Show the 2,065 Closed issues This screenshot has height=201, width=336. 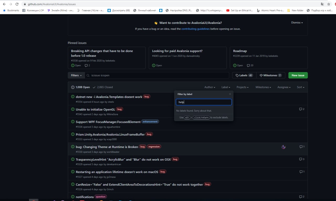[x=103, y=87]
